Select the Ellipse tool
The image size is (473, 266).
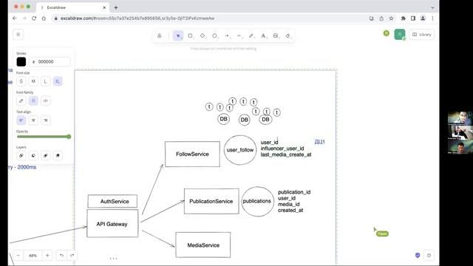pos(214,36)
